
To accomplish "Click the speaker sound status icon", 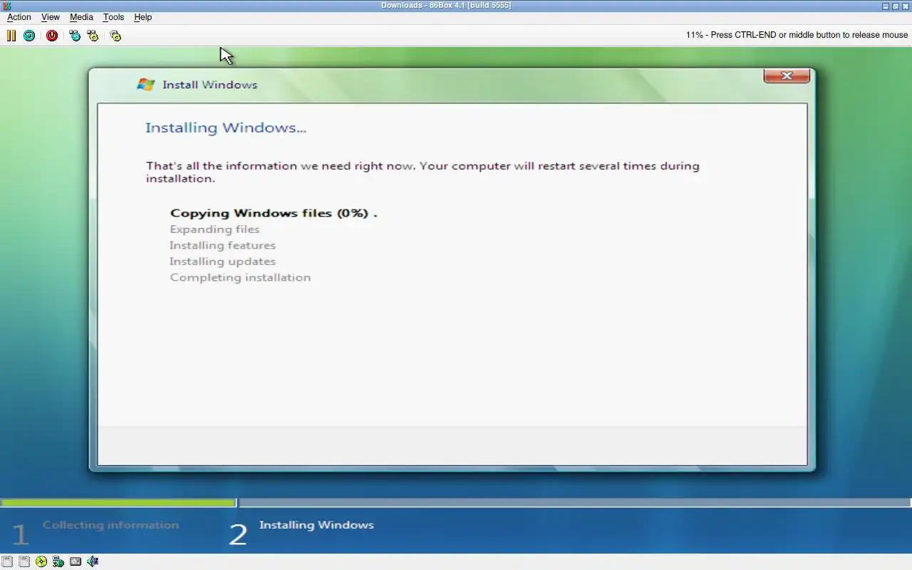I will point(92,561).
